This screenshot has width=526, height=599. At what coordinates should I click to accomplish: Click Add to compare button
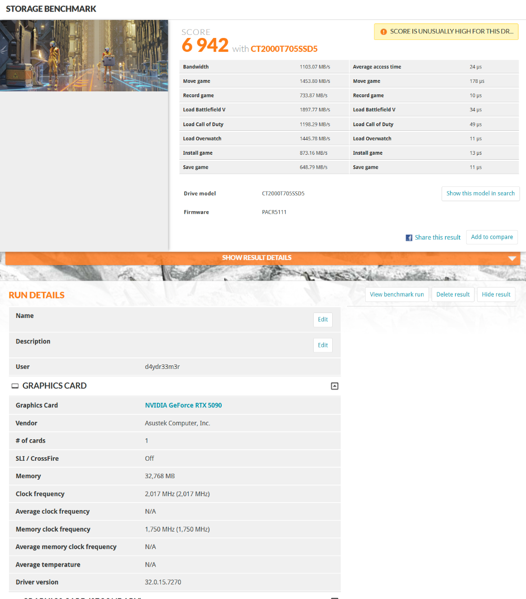click(492, 237)
